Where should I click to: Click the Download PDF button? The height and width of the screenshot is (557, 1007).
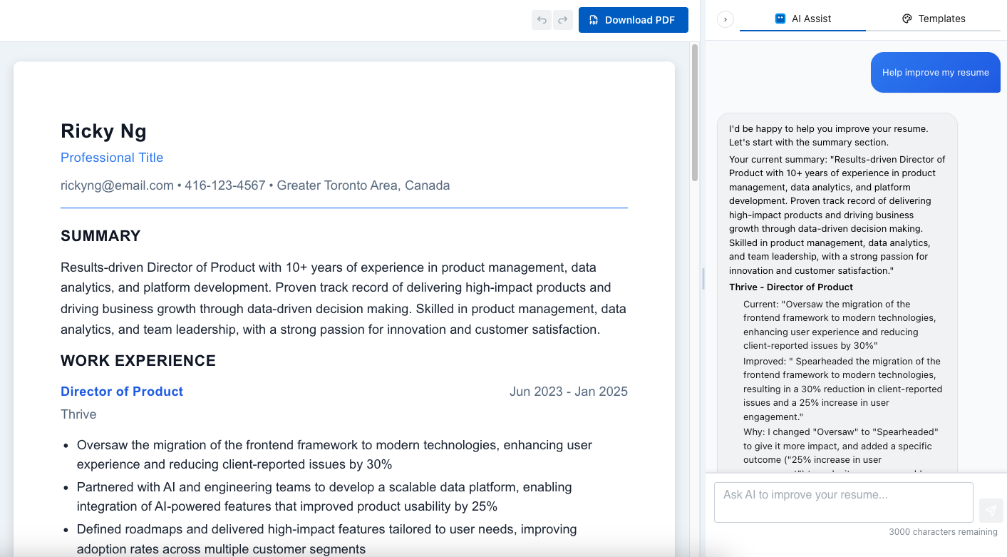pos(633,19)
